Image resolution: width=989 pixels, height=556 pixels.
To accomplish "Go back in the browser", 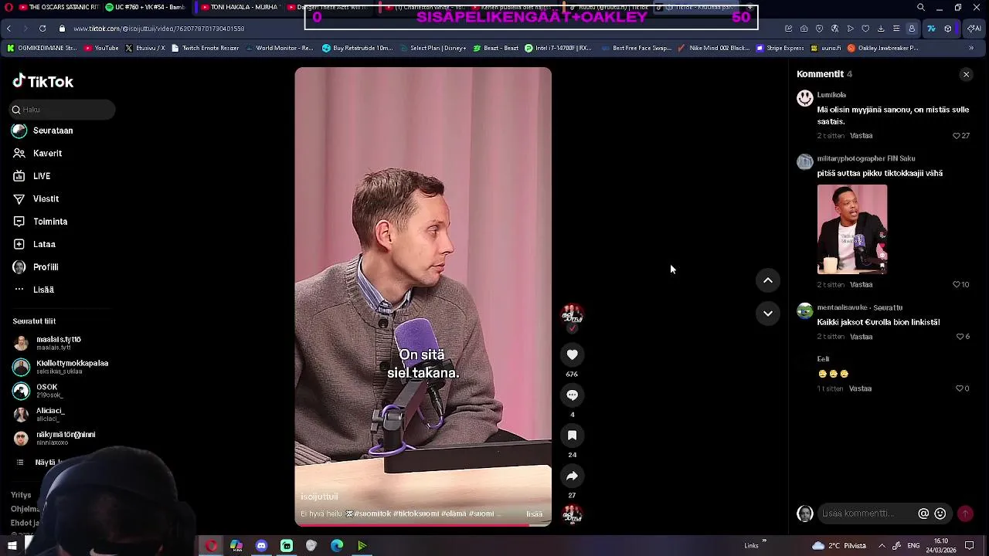I will (8, 29).
